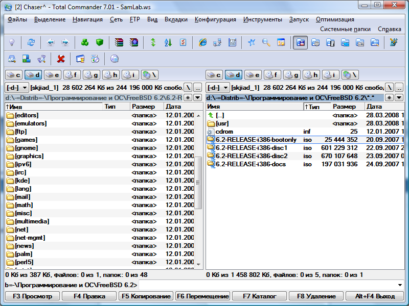The width and height of the screenshot is (409, 306).
Task: Click the refresh arrows toolbar icon
Action: [x=31, y=42]
